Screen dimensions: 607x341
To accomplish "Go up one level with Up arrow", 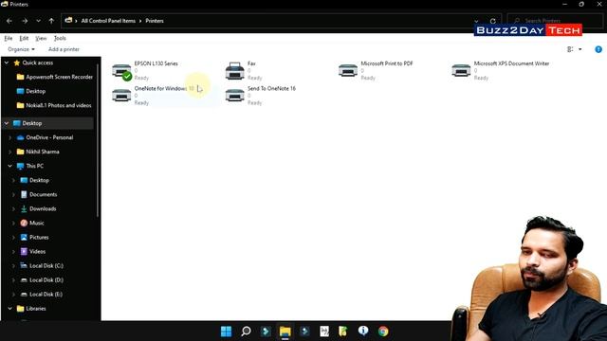I will (x=51, y=21).
